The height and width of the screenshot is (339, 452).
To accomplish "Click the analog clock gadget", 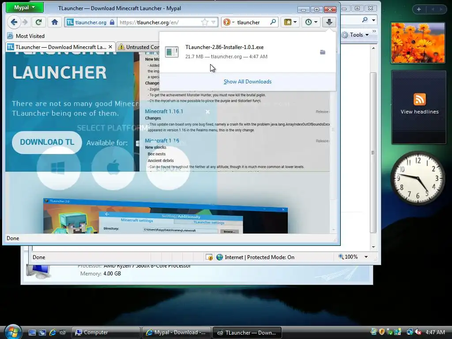I will click(418, 178).
